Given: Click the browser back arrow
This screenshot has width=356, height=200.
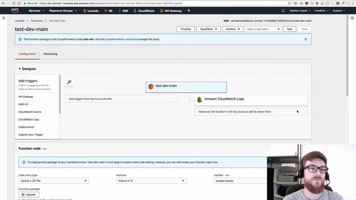Looking at the screenshot, I should (x=3, y=3).
